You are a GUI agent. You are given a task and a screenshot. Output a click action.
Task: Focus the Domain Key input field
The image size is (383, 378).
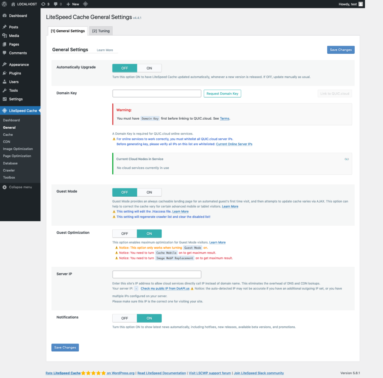point(157,93)
